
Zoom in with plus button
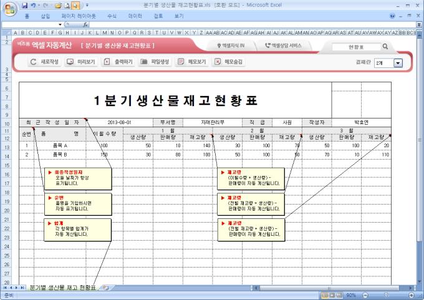pyautogui.click(x=412, y=296)
